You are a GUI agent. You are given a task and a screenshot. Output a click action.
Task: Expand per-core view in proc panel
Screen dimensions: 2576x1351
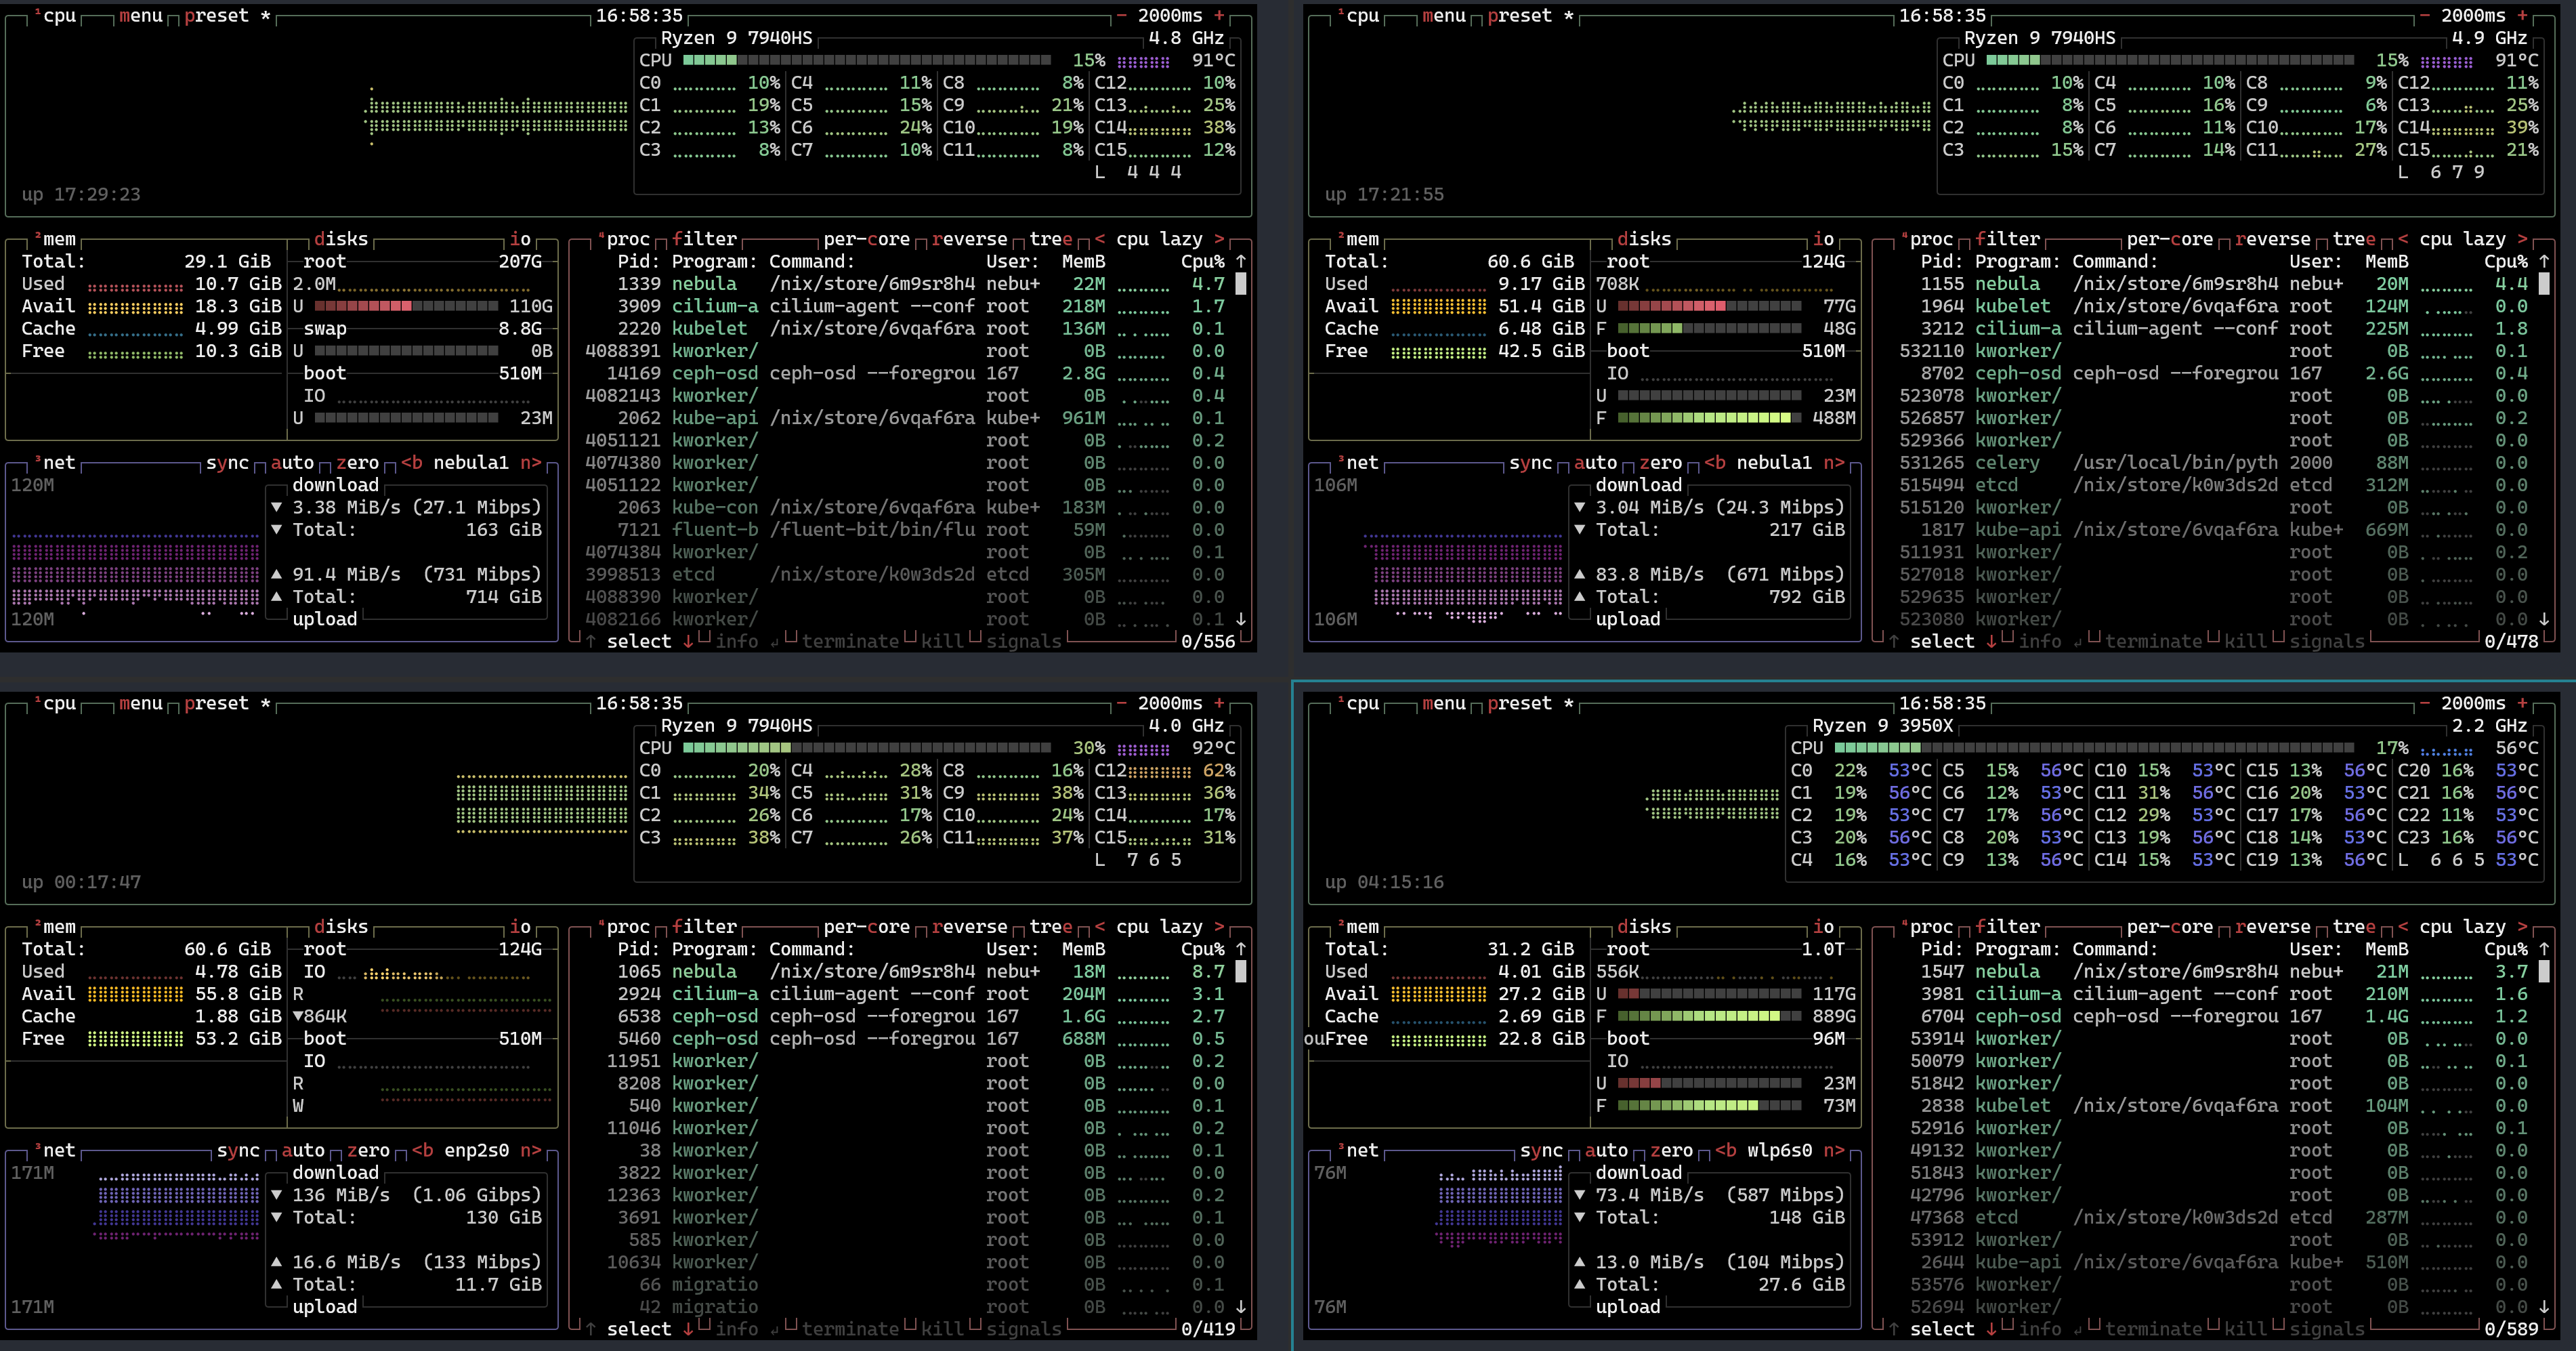tap(866, 239)
